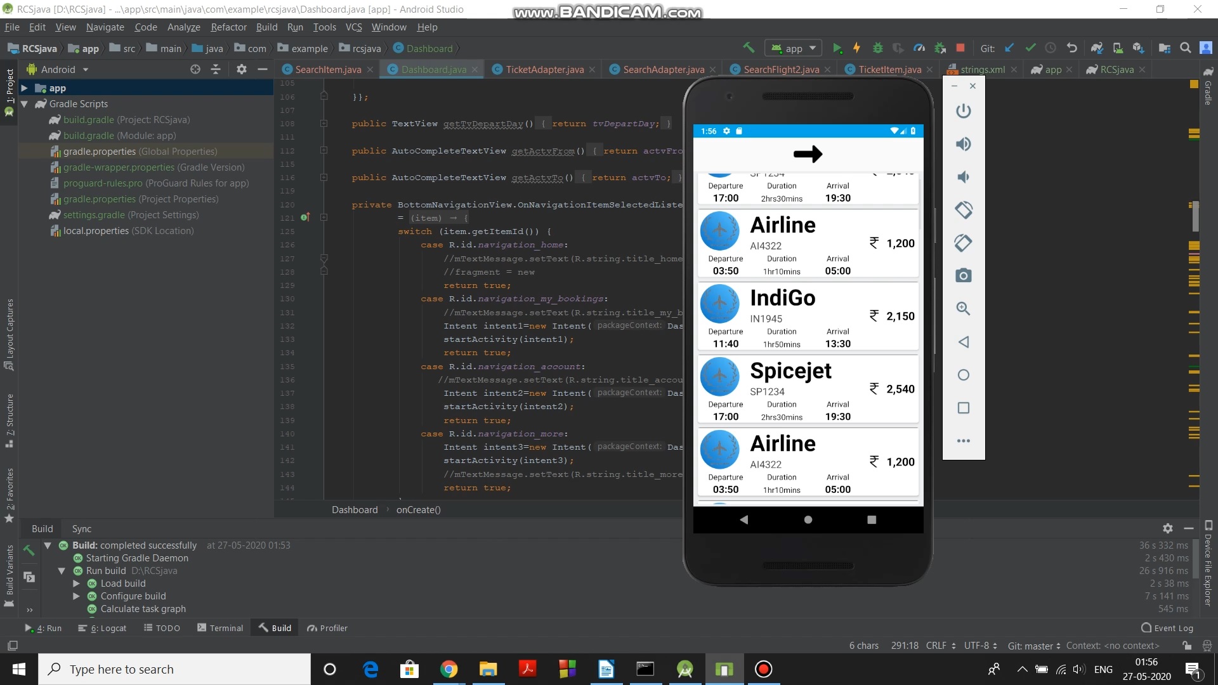The width and height of the screenshot is (1218, 685).
Task: Open Git master branch selector
Action: 1034,646
